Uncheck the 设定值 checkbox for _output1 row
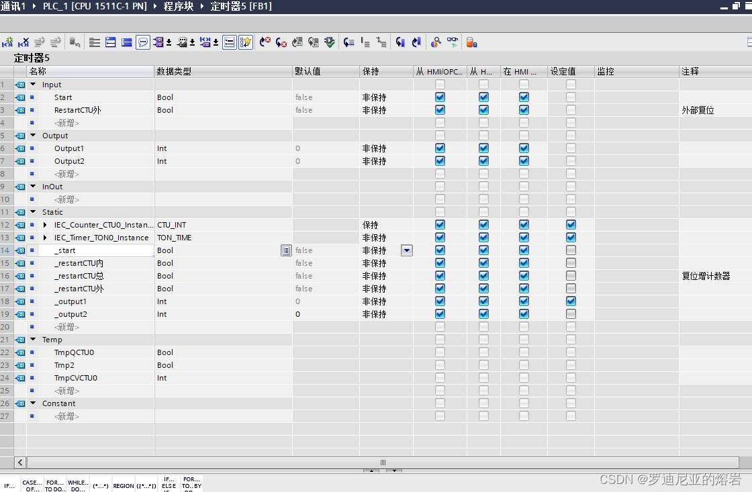The image size is (752, 492). 571,301
